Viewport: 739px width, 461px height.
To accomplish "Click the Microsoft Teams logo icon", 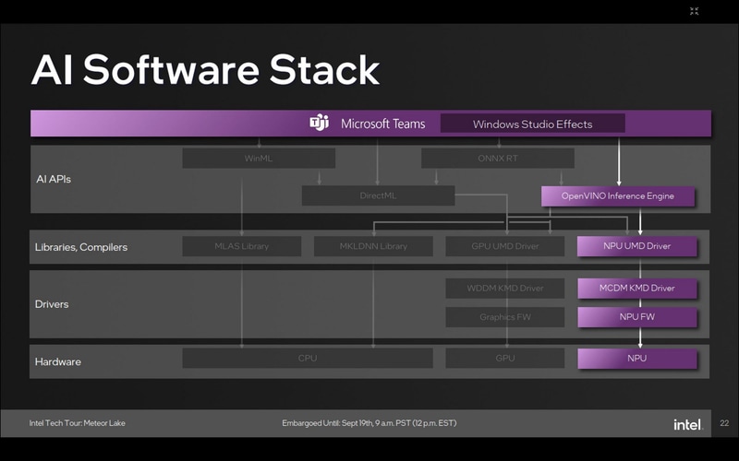I will tap(319, 123).
